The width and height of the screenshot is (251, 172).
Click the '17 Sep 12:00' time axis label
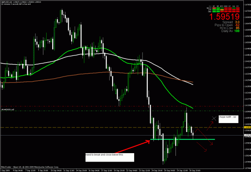(107, 170)
